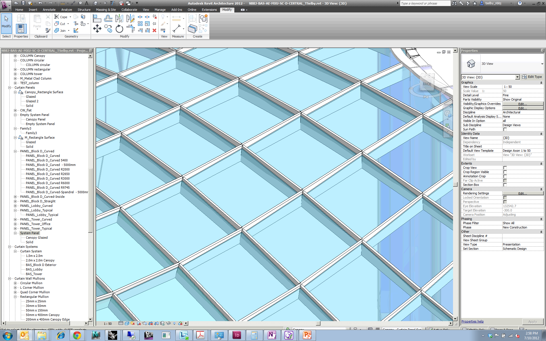
Task: Pick the Offset tool
Action: [x=108, y=19]
